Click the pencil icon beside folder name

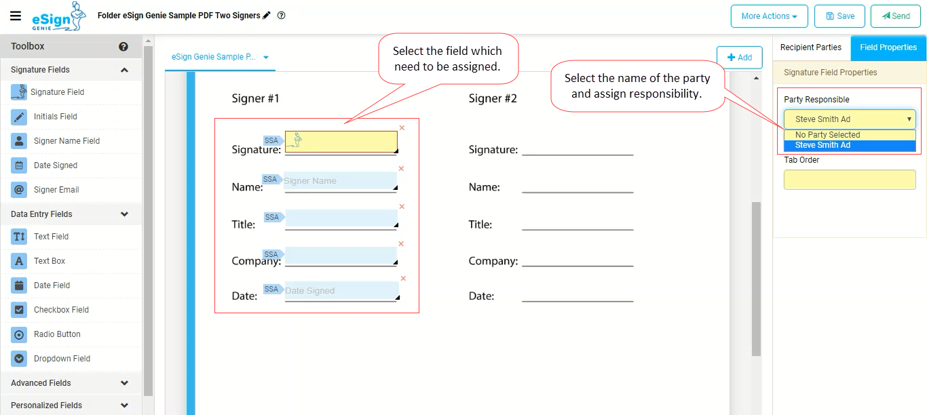click(x=267, y=16)
